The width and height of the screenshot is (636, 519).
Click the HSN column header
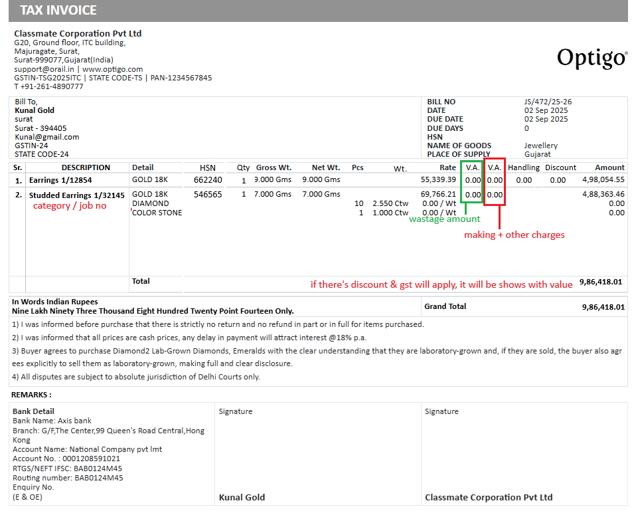[208, 167]
